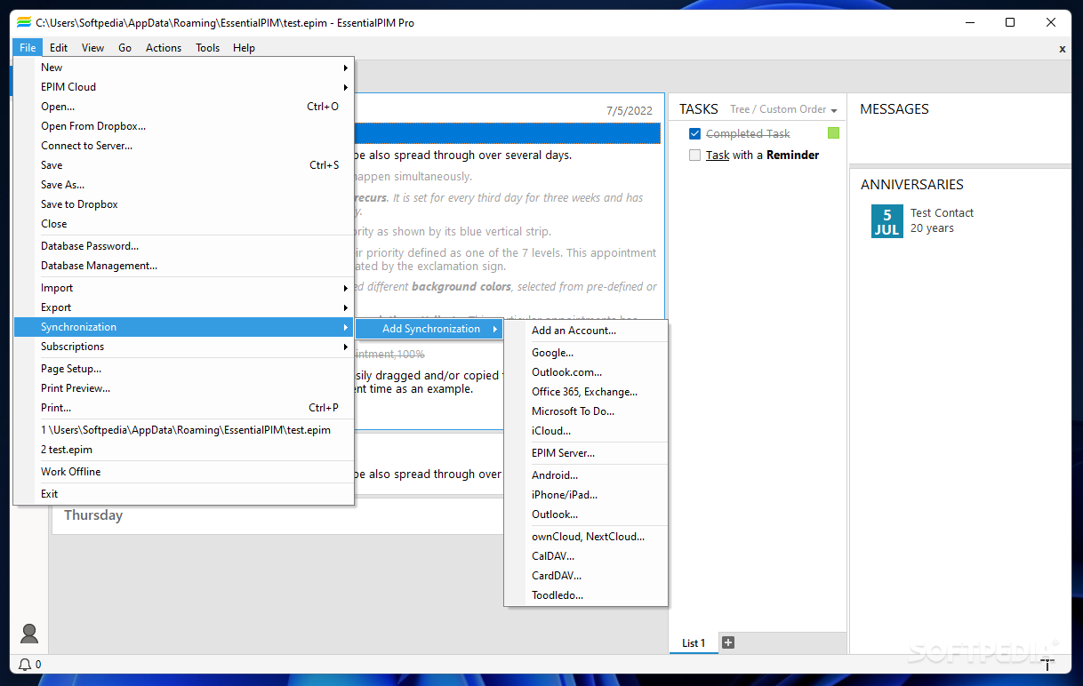Click the Thursday day header
1083x686 pixels.
pyautogui.click(x=93, y=515)
